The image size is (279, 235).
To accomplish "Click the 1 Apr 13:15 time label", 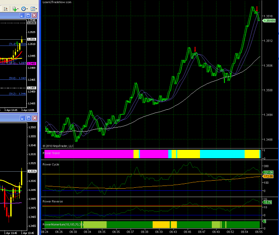I will [11, 110].
